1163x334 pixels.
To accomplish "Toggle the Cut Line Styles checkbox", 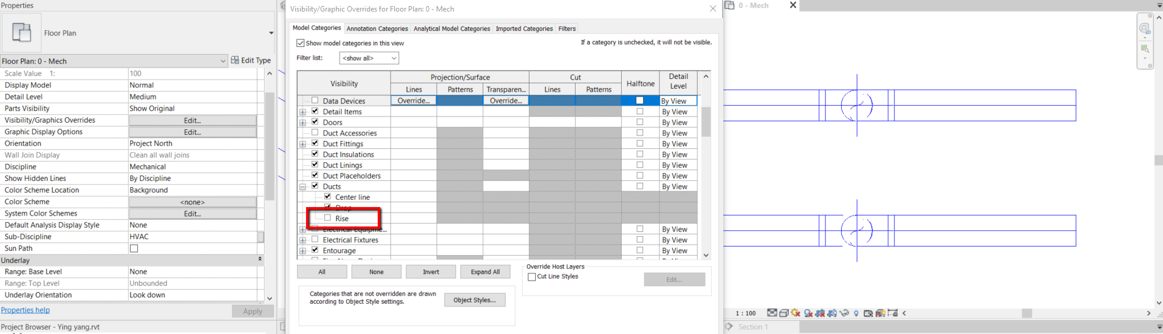I will (532, 277).
